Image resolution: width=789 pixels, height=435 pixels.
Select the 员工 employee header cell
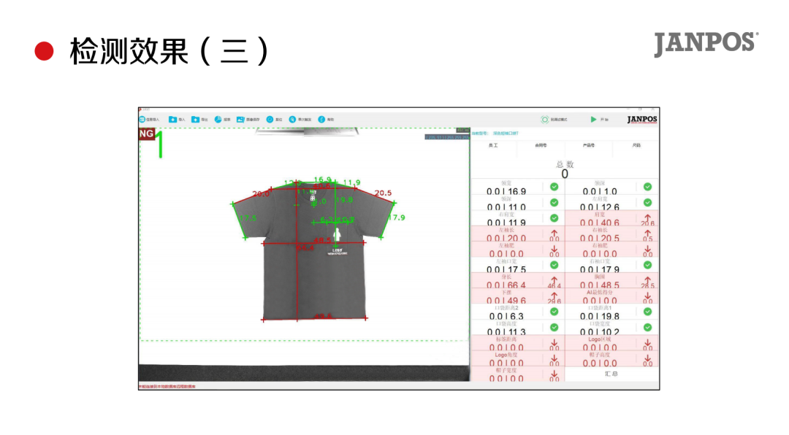click(x=494, y=145)
